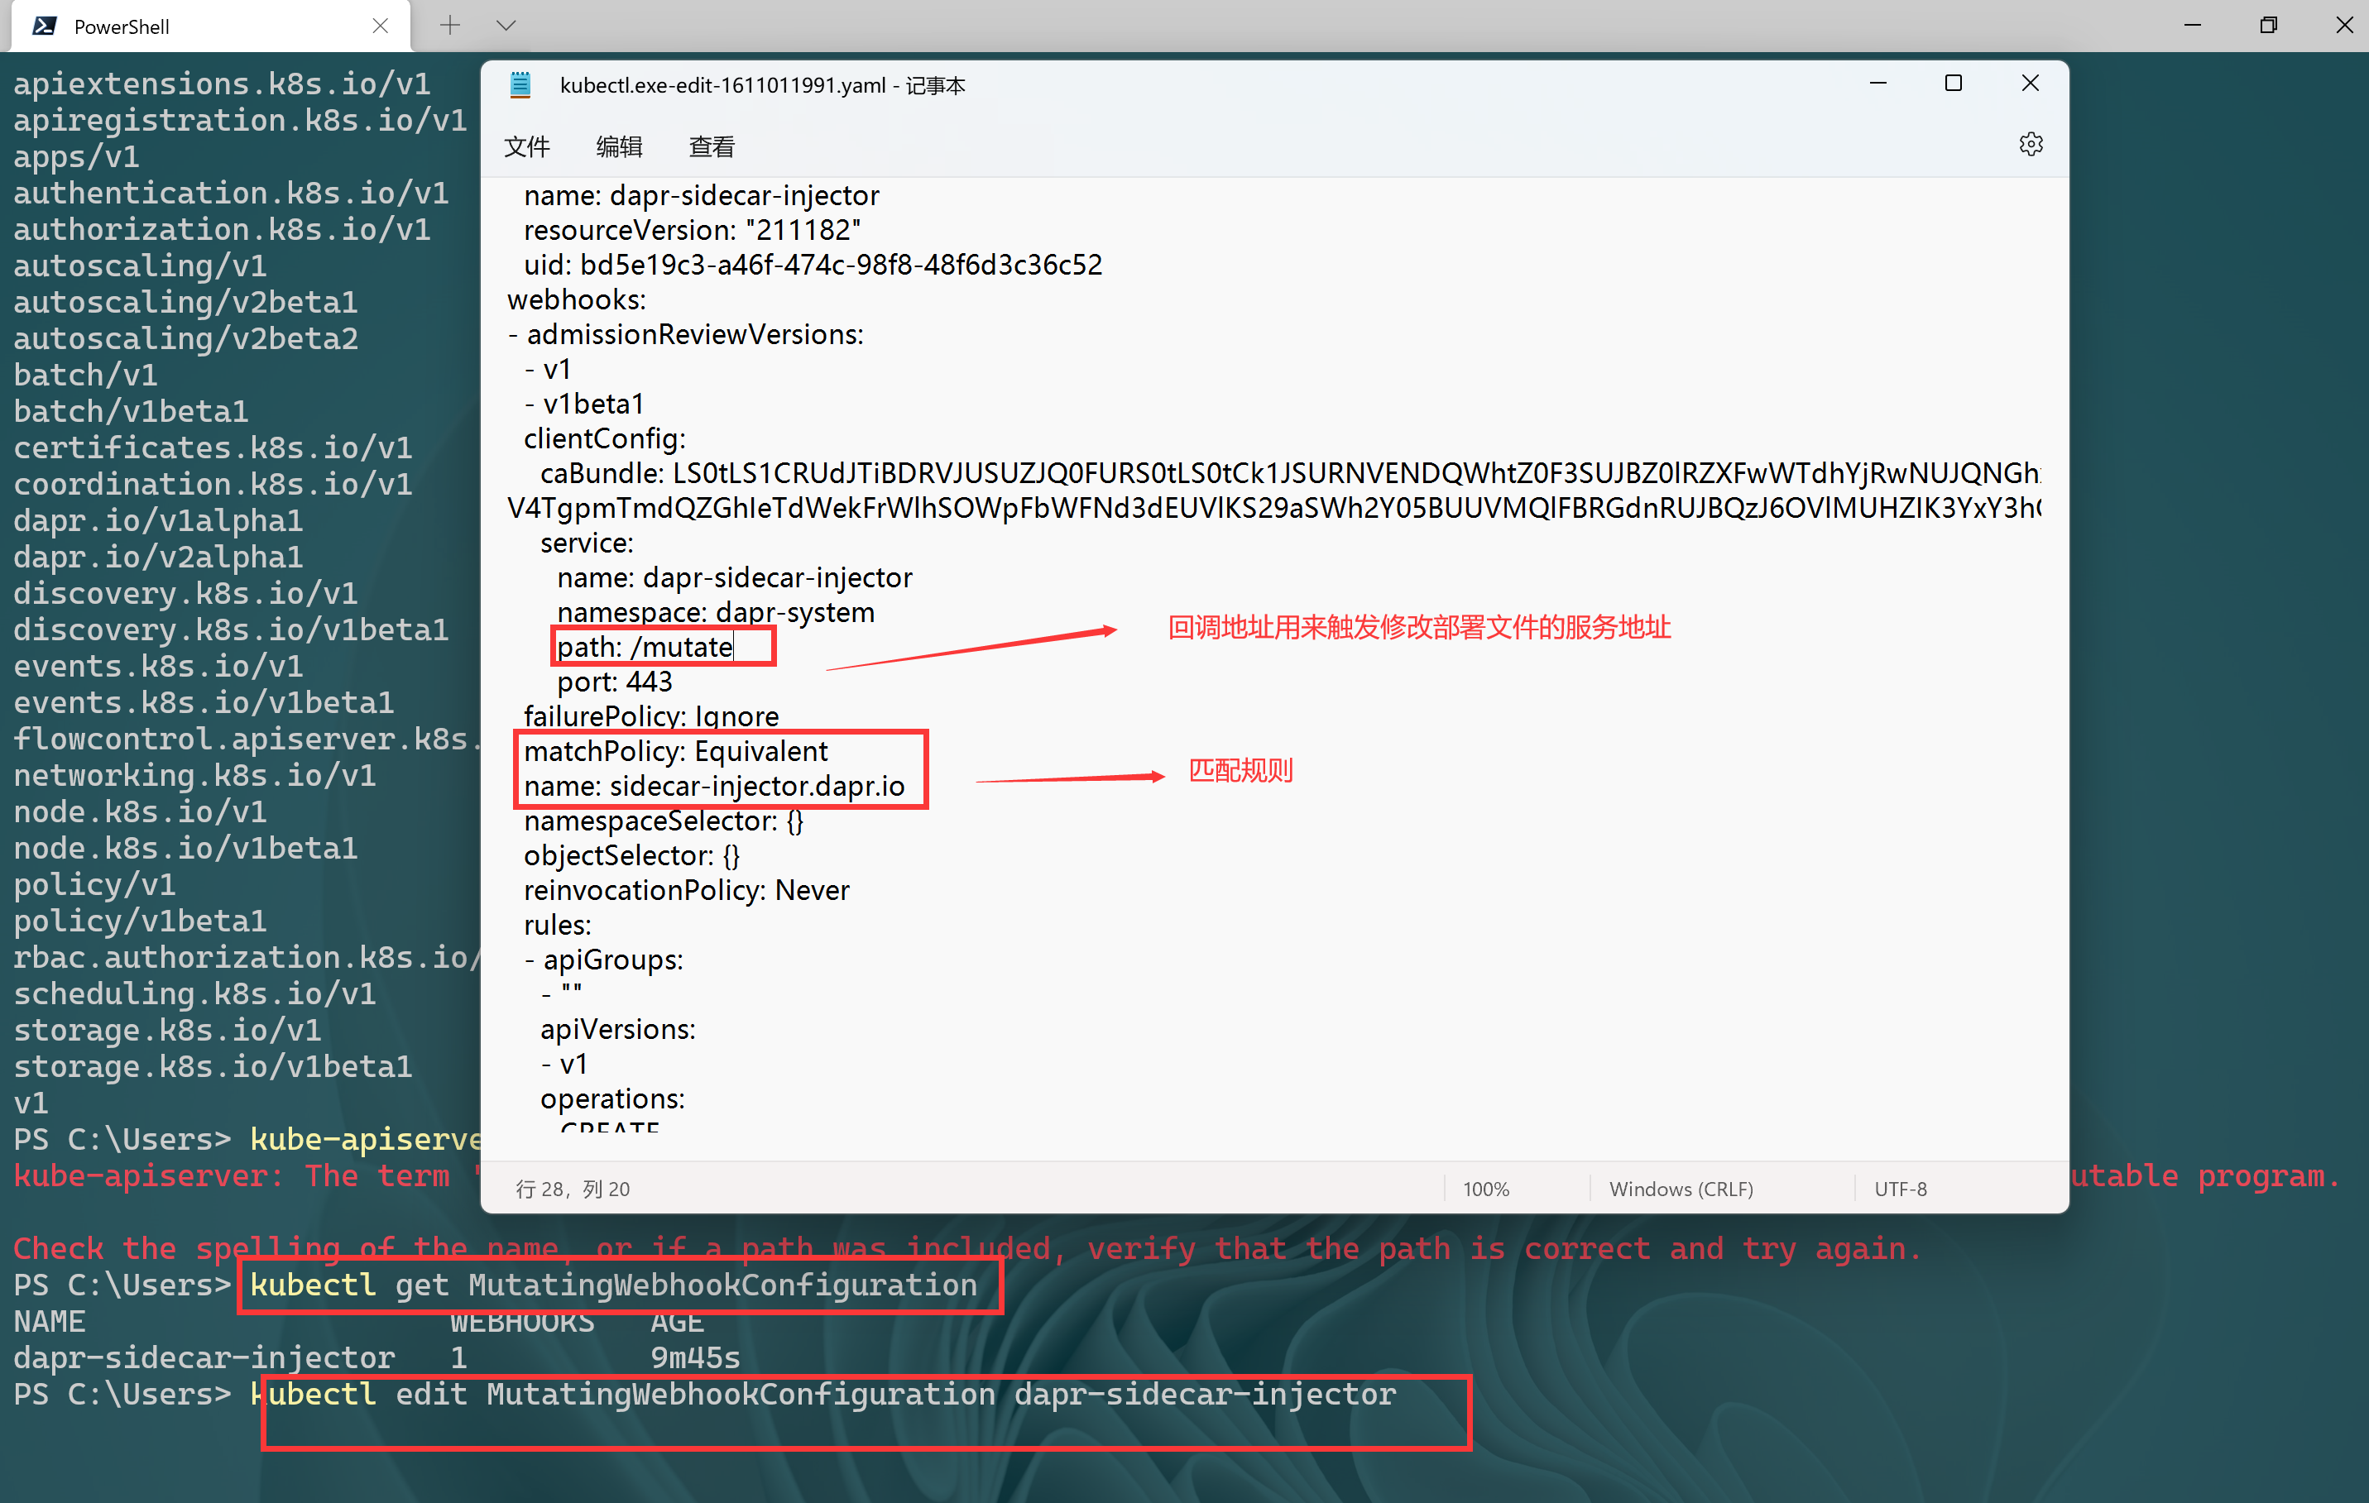Minimize the terminal window

2193,26
